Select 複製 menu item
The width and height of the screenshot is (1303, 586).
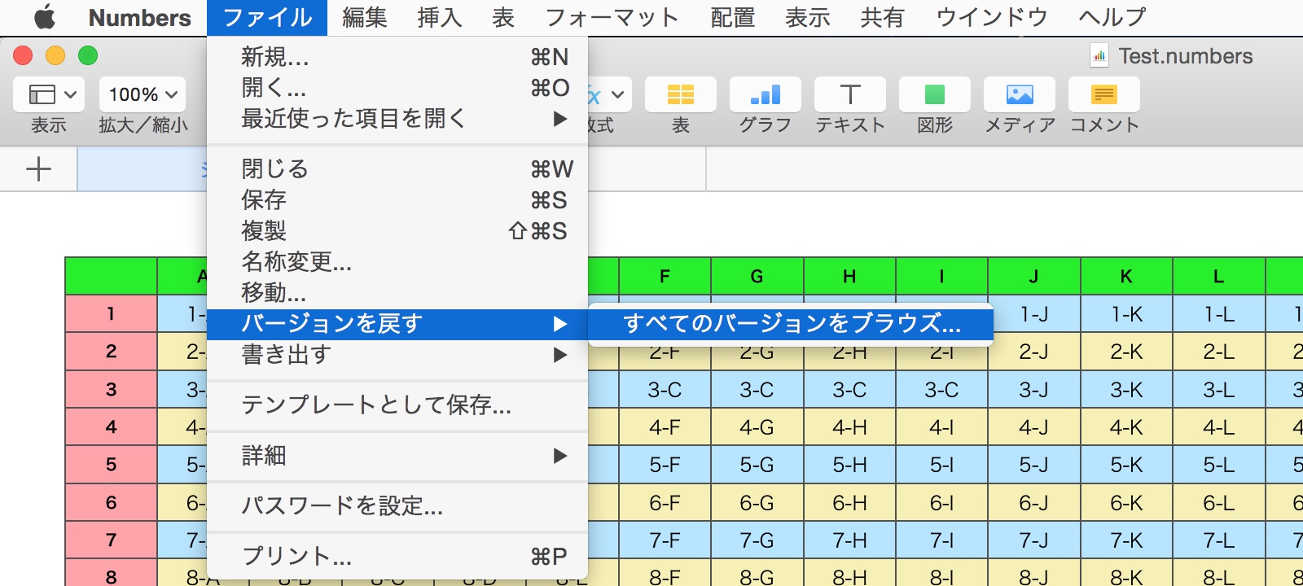pyautogui.click(x=397, y=231)
